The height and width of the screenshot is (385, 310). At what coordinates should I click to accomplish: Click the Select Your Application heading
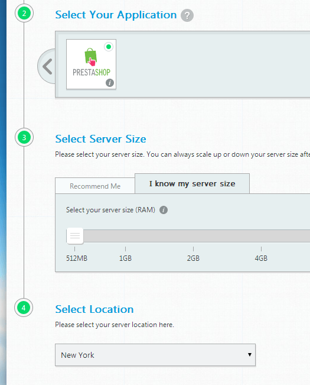click(116, 15)
